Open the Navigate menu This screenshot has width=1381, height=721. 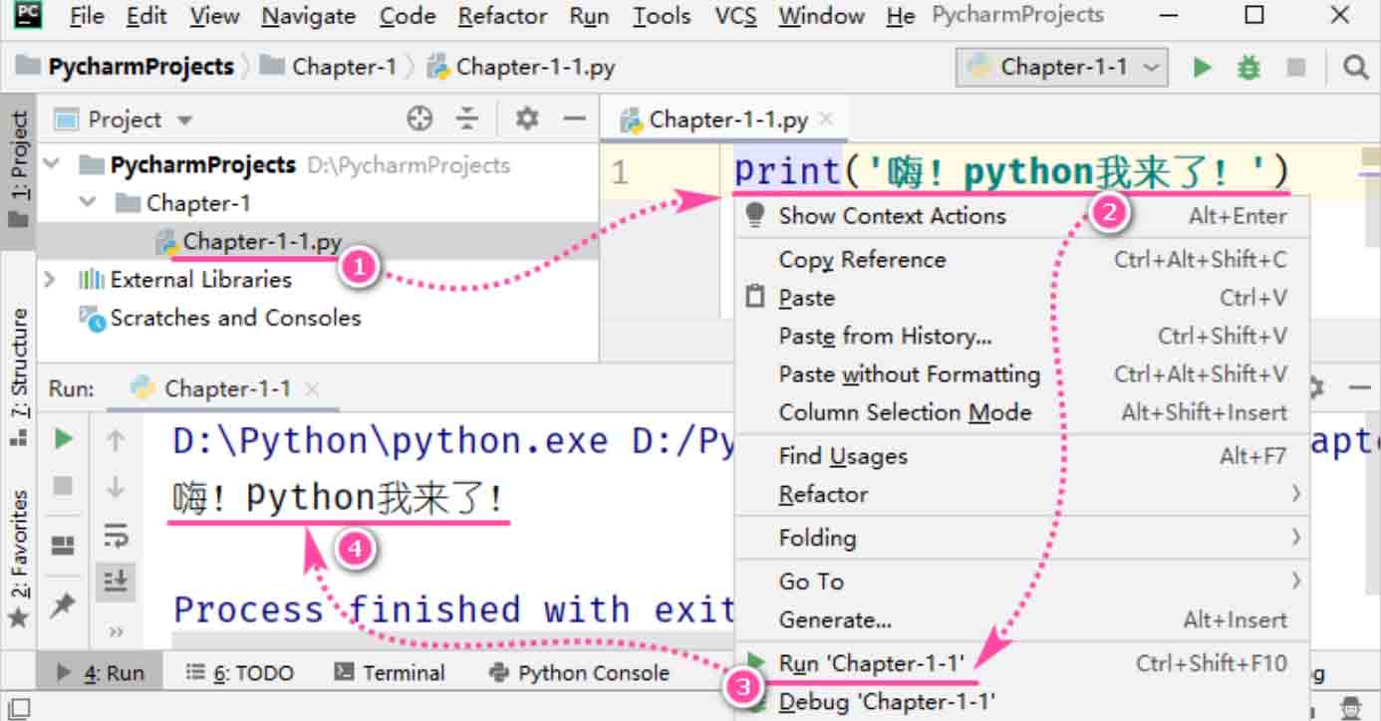click(308, 16)
